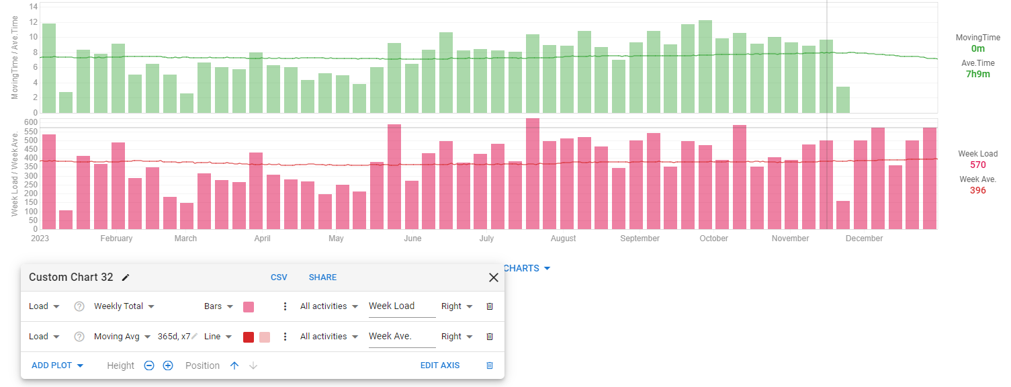The image size is (1011, 387).
Task: Pick the light pink fill color swatch
Action: coord(265,337)
